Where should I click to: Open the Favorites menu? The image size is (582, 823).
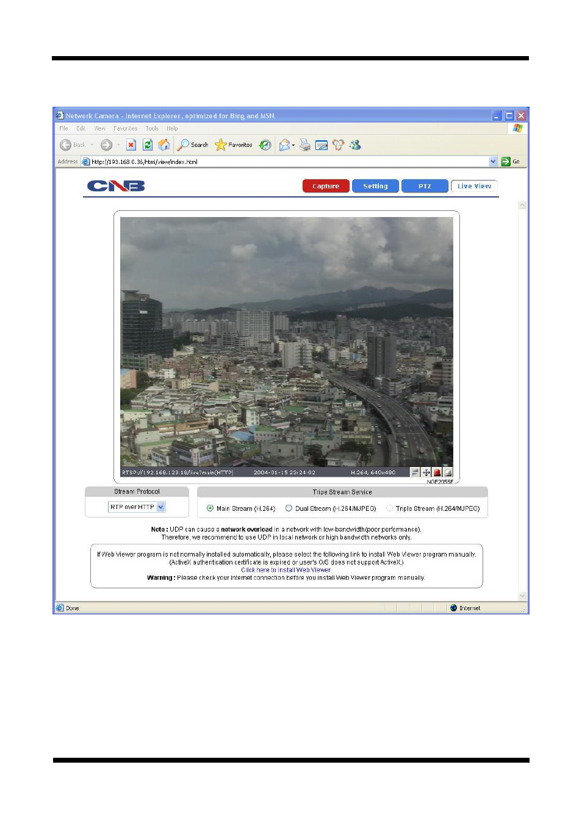(x=125, y=129)
